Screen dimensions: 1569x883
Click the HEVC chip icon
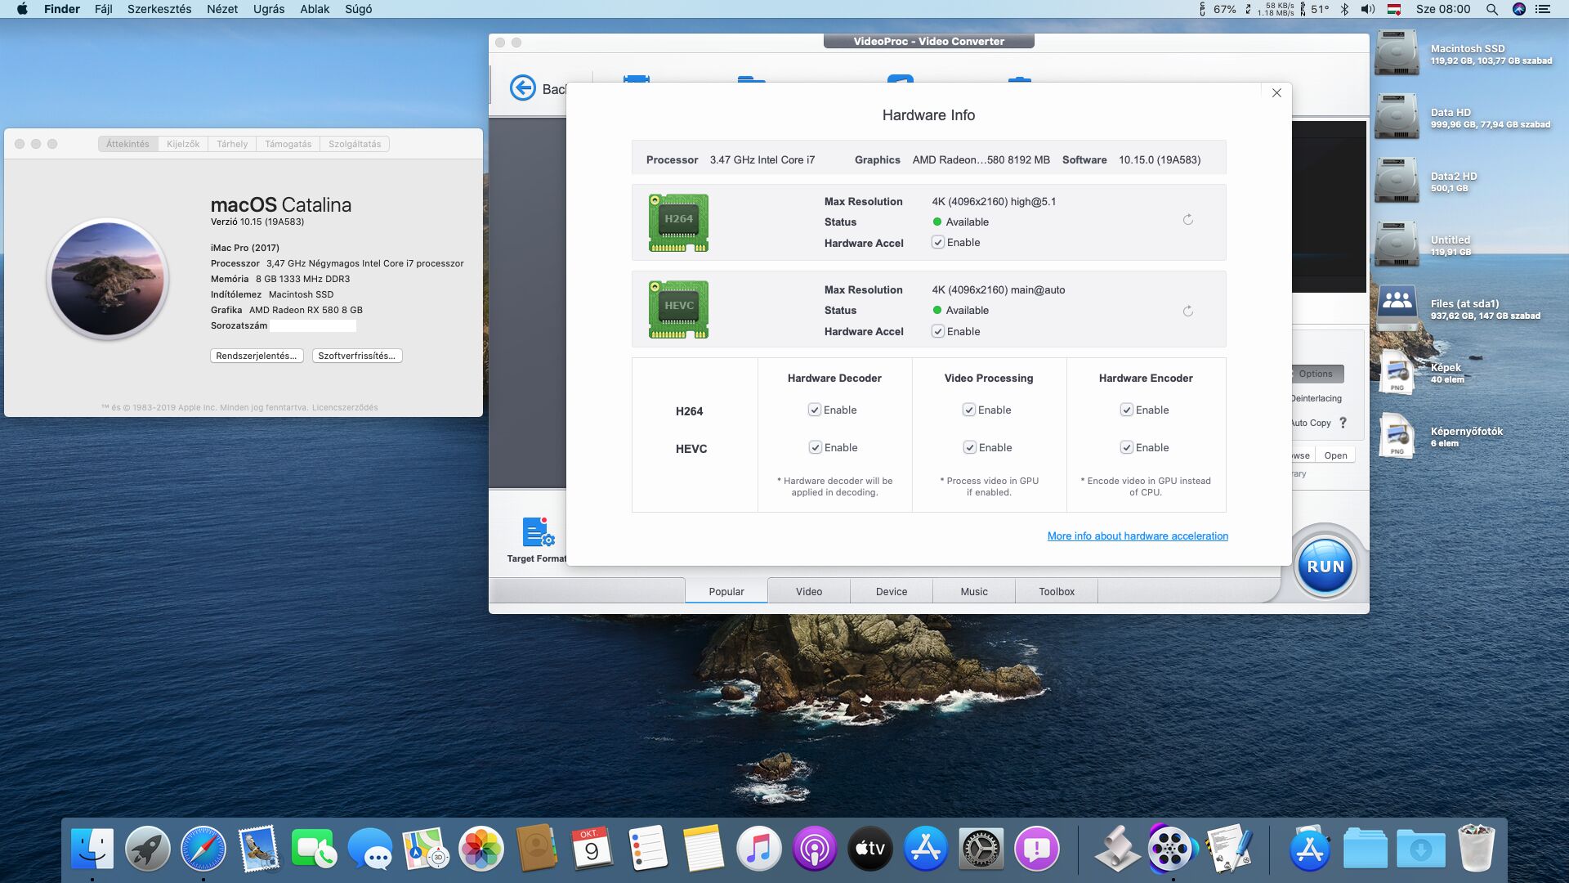pos(678,309)
